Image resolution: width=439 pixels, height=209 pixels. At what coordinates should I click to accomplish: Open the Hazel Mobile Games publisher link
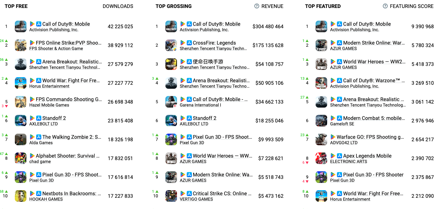click(x=49, y=105)
